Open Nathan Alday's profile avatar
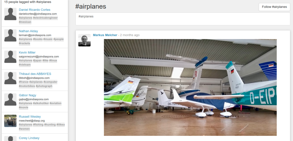 click(11, 35)
